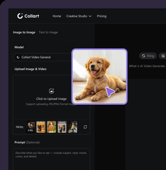Click the Click to Upload Image text
Screen dimensions: 166x170
(51, 99)
